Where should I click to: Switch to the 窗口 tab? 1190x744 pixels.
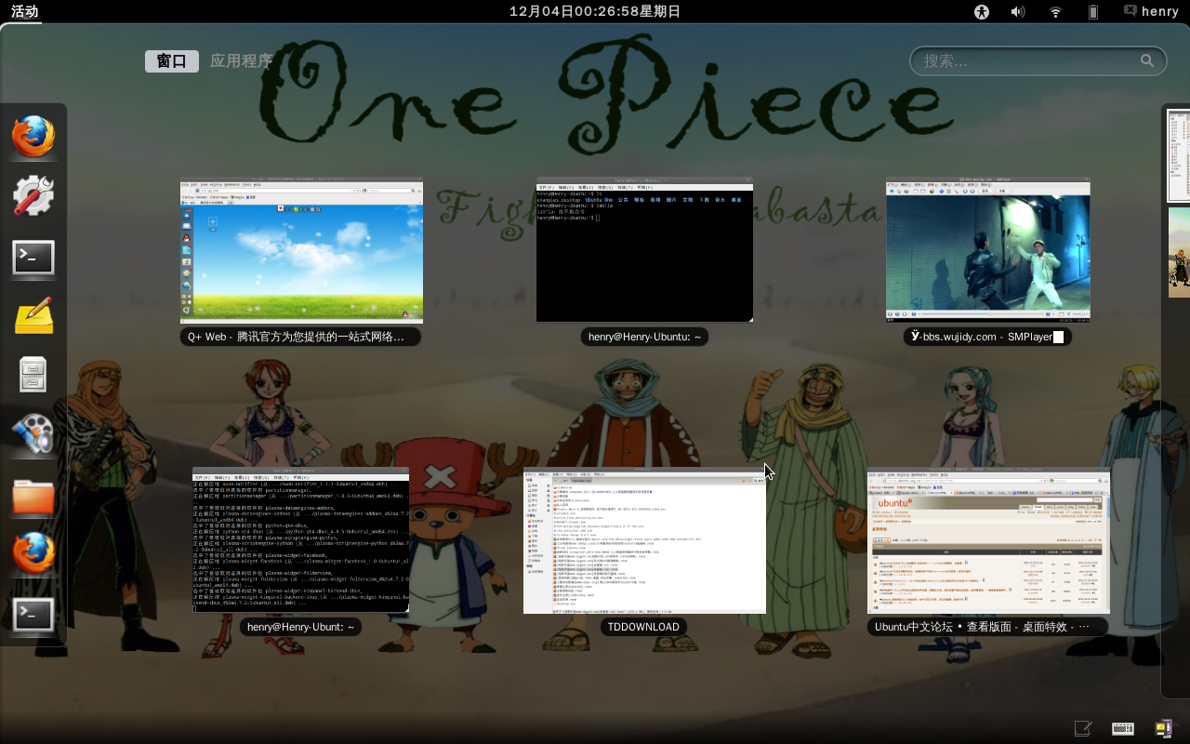[x=172, y=61]
